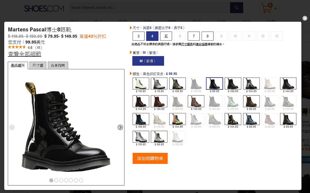This screenshot has height=193, width=310.
Task: Select size 3 option
Action: coord(138,36)
